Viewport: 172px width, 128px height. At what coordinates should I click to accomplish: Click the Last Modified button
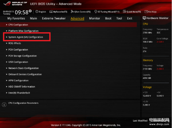[x=140, y=121]
